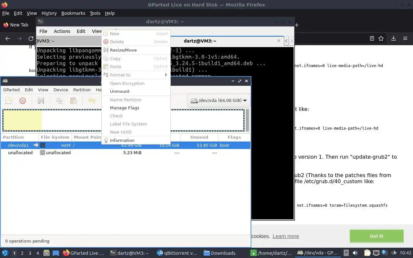This screenshot has width=413, height=258.
Task: Open the Firefox History menu
Action: coord(49,13)
